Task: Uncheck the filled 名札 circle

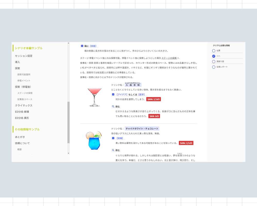Action: click(x=214, y=56)
